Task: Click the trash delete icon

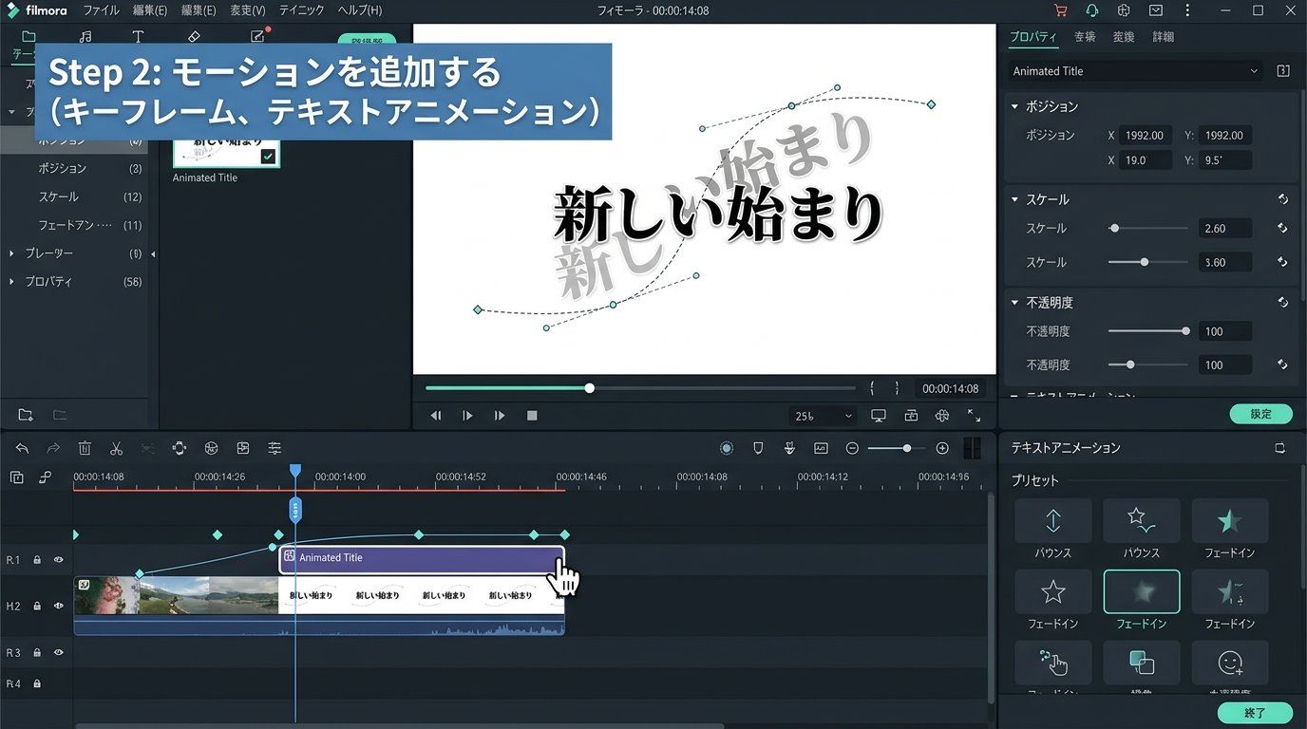Action: pos(85,448)
